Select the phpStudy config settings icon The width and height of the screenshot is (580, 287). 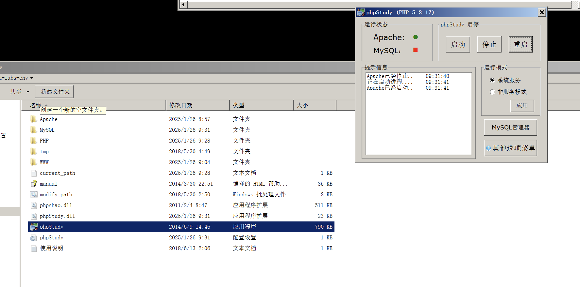(x=34, y=238)
